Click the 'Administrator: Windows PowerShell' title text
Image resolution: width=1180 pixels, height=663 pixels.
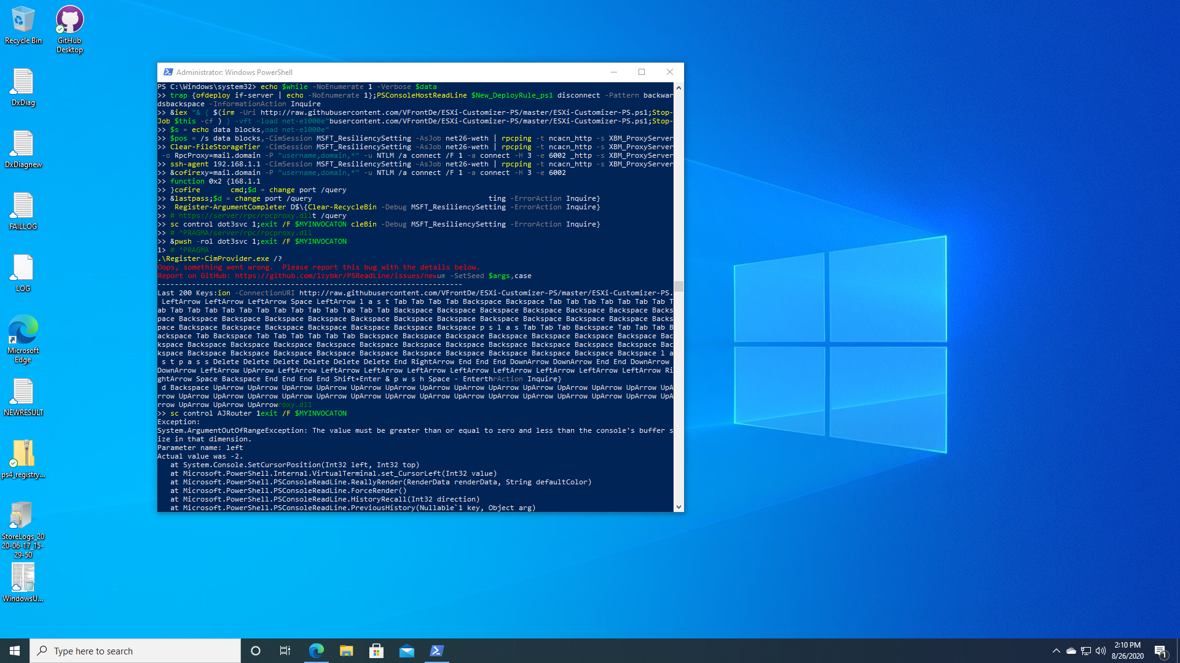234,72
